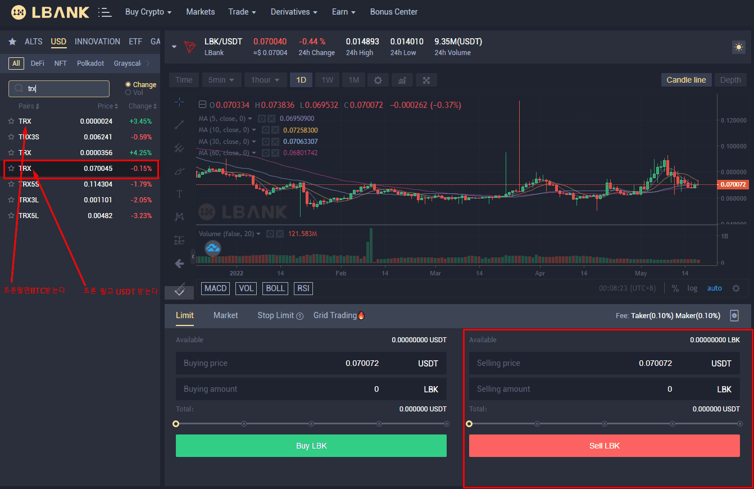Viewport: 754px width, 489px height.
Task: Select the Change radio button
Action: pos(128,84)
